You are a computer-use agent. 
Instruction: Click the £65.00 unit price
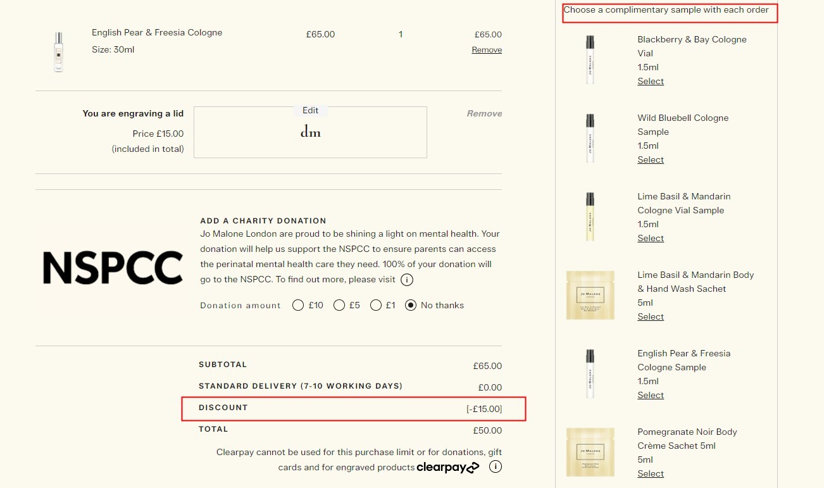click(x=320, y=35)
